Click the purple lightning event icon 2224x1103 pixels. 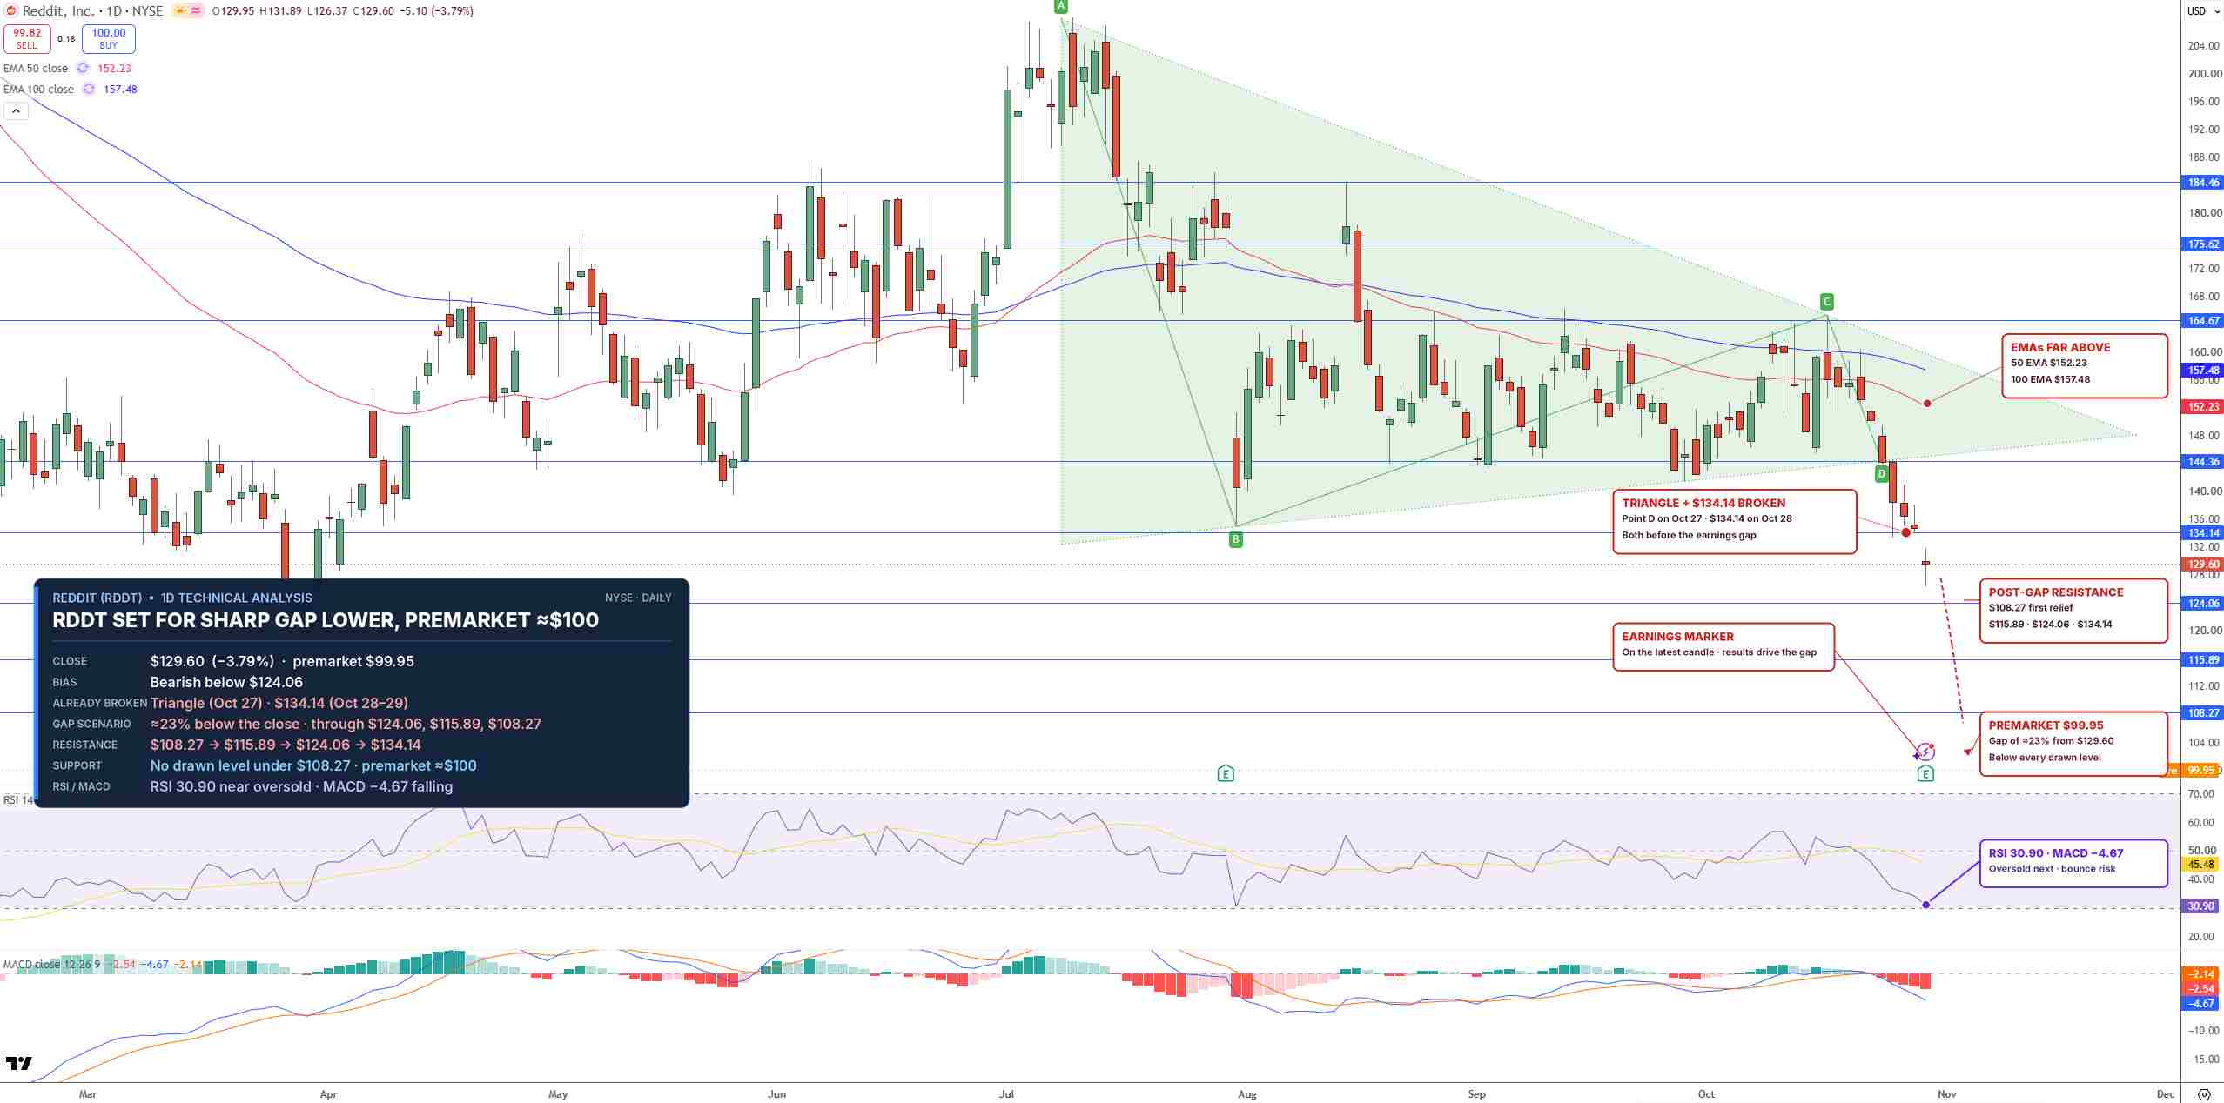[1925, 751]
